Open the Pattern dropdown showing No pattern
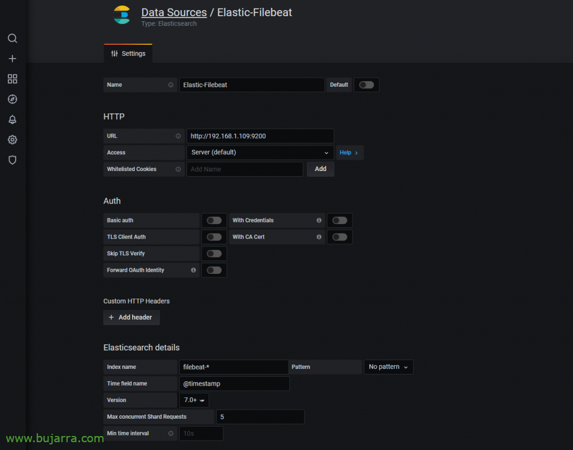 [x=388, y=367]
